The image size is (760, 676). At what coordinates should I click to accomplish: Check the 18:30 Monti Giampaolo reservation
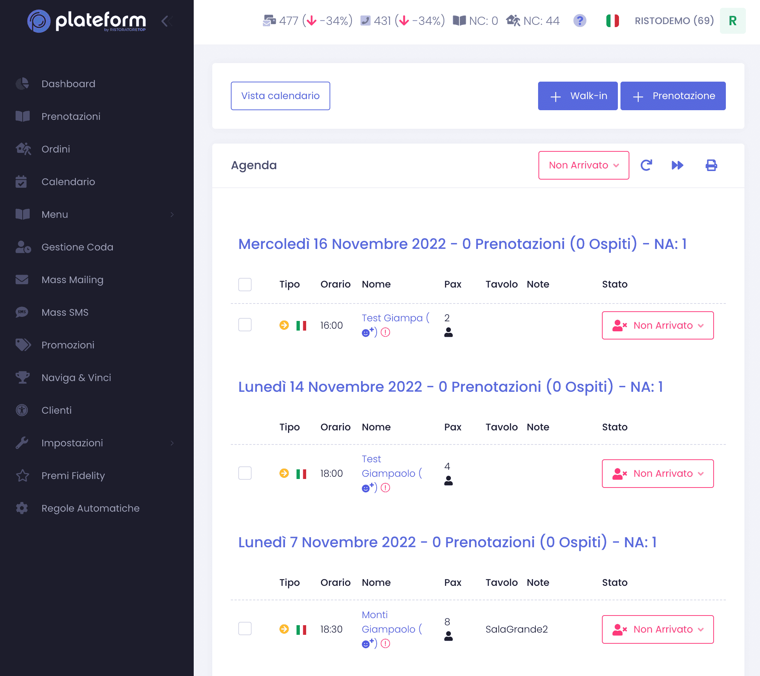(x=245, y=629)
